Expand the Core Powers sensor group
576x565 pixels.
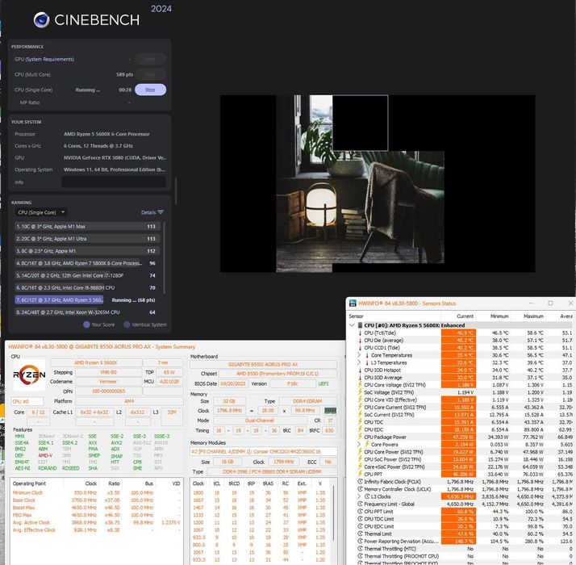359,445
